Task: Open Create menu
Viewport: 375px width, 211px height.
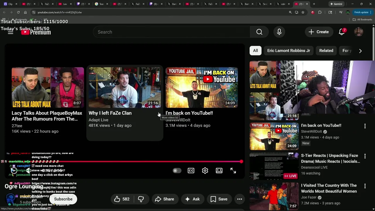Action: (319, 32)
